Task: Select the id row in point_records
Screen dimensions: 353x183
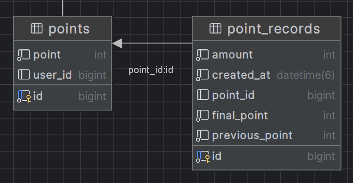Action: pyautogui.click(x=266, y=157)
